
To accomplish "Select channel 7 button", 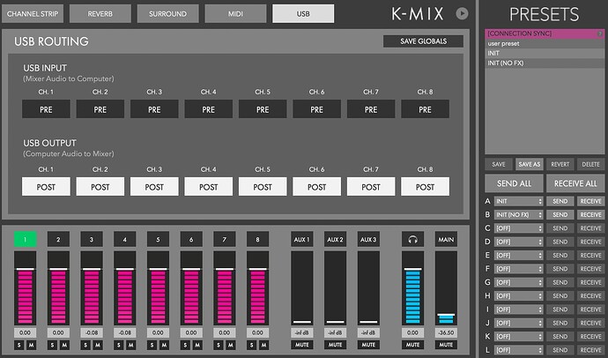I will [224, 239].
